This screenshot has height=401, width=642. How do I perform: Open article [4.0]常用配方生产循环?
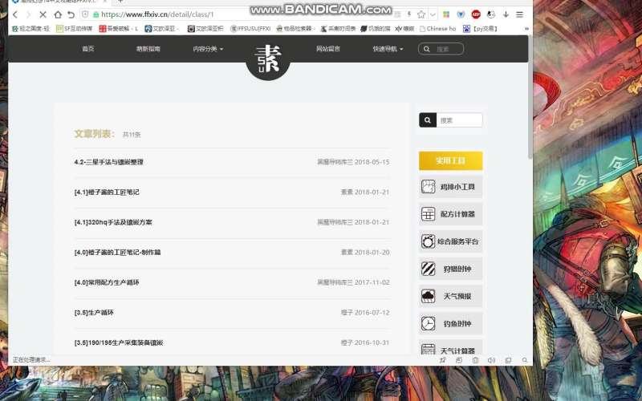click(107, 282)
